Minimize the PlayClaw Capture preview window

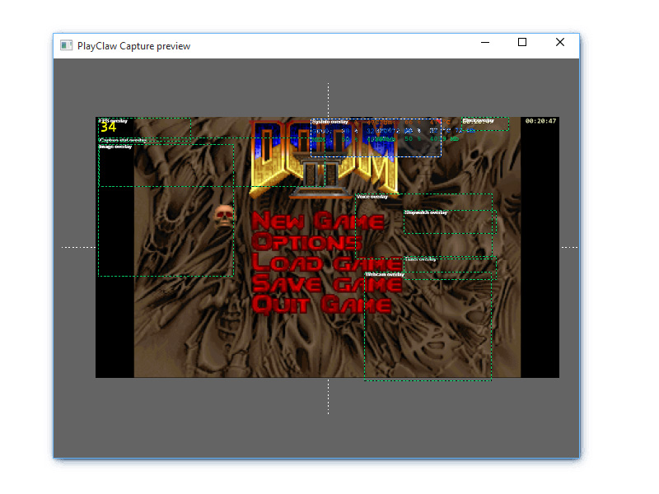(485, 43)
